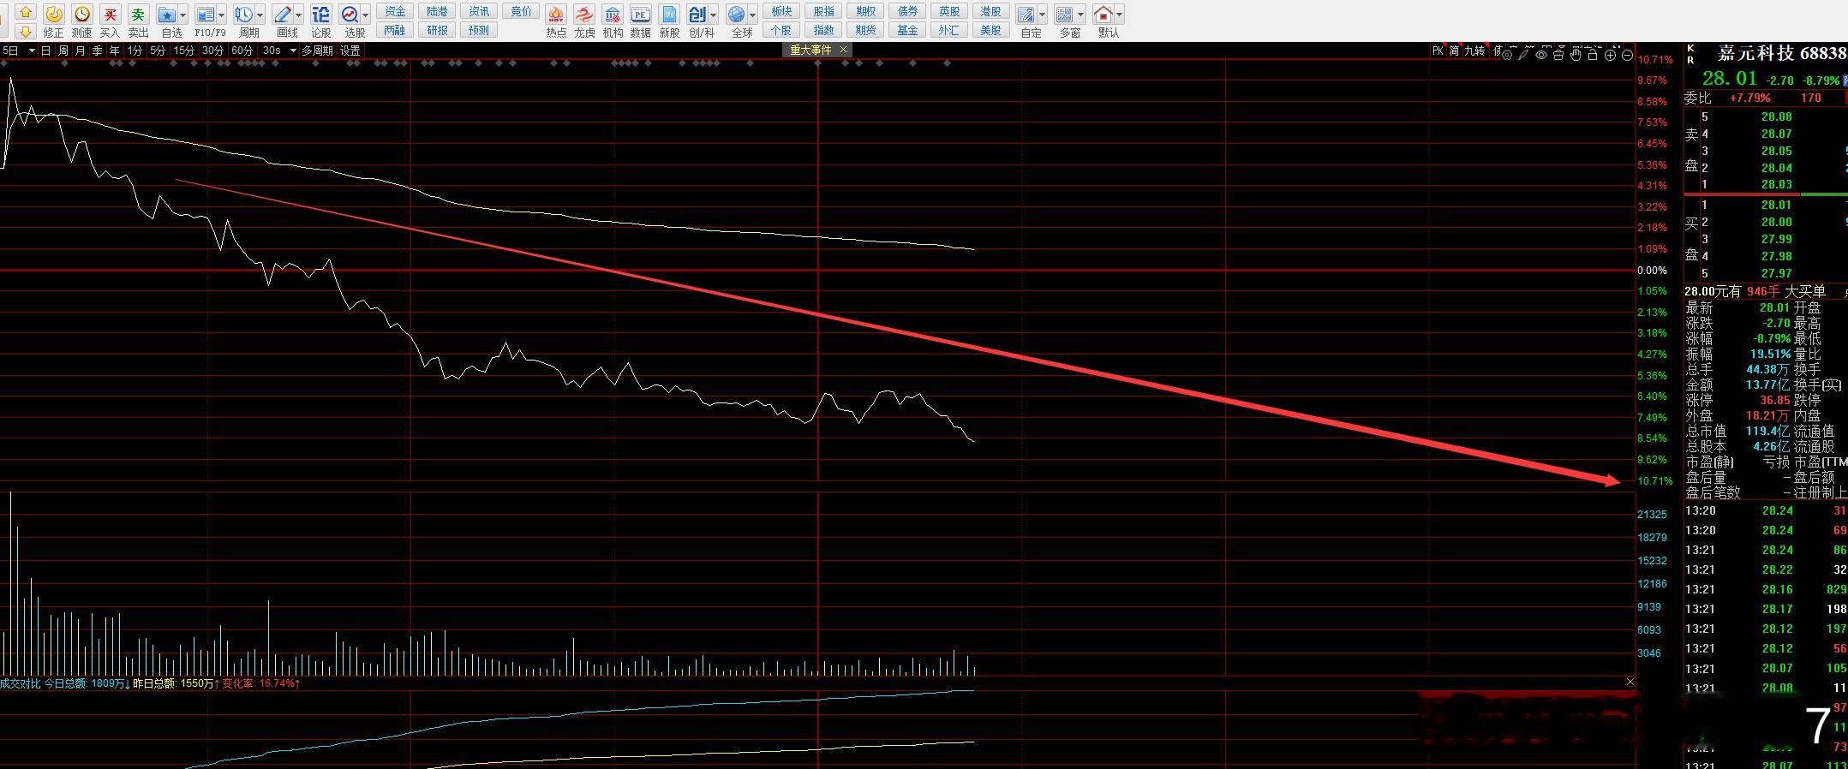
Task: Open the 机构 institutions icon
Action: click(x=612, y=15)
